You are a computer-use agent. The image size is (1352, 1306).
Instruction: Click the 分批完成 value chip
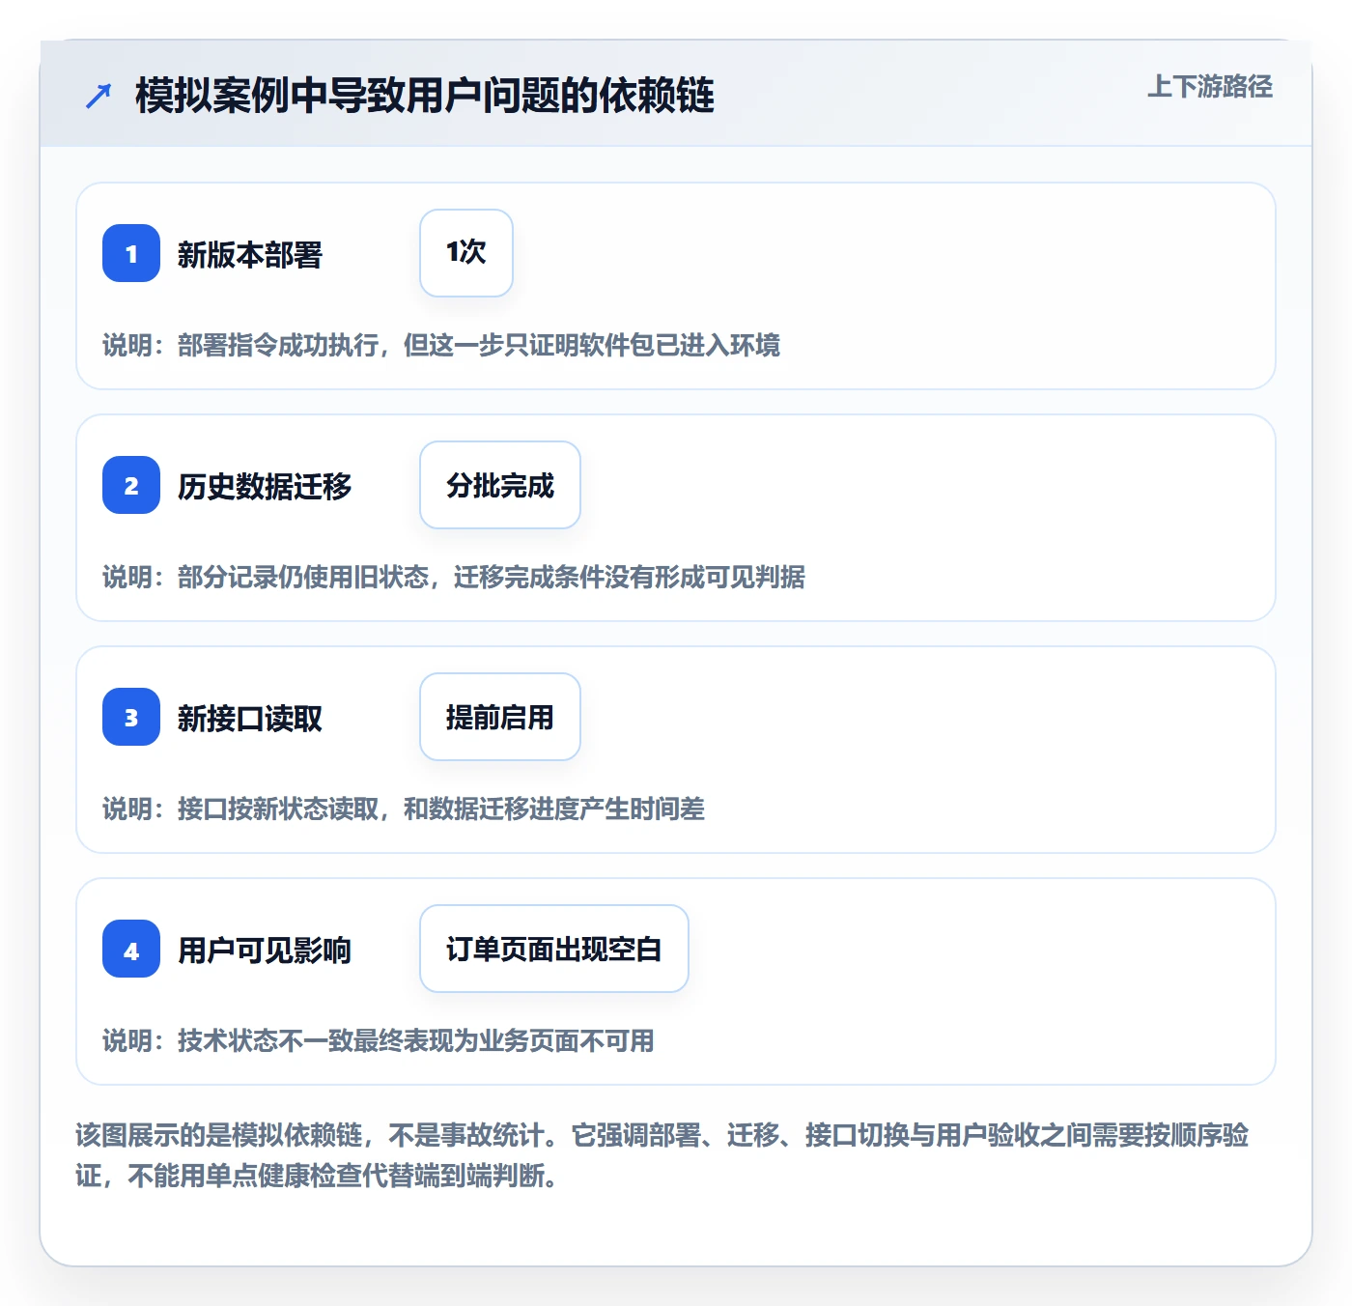tap(500, 485)
